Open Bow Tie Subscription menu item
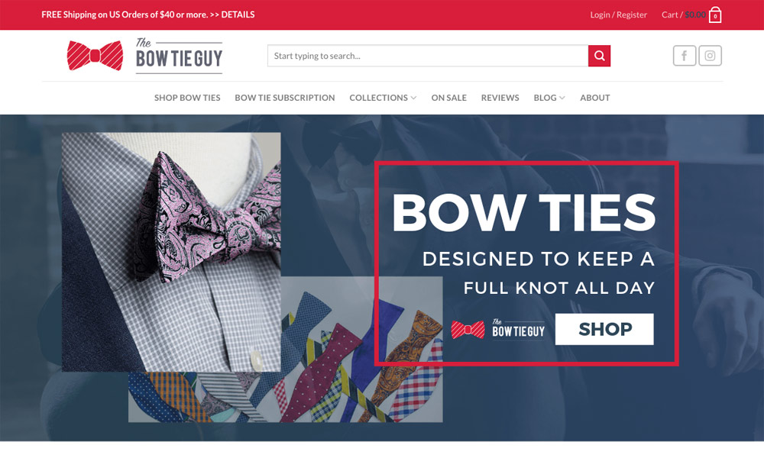Image resolution: width=764 pixels, height=458 pixels. [284, 98]
